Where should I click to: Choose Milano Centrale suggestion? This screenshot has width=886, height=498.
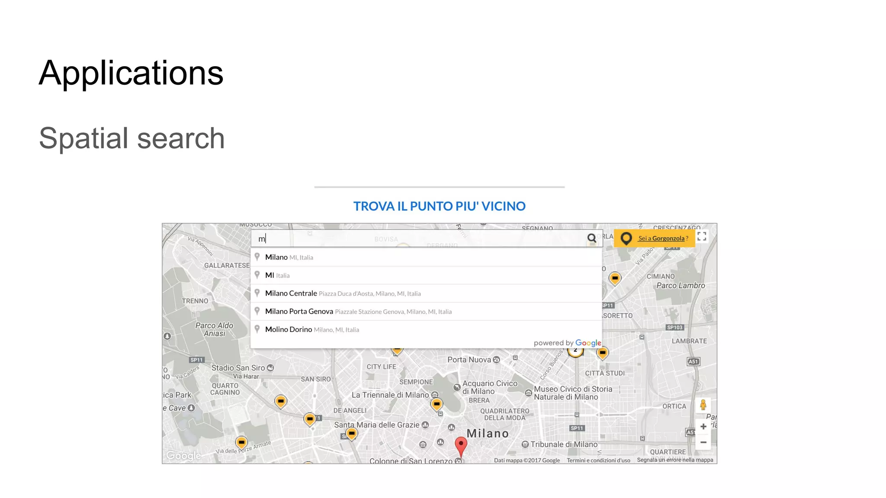427,294
